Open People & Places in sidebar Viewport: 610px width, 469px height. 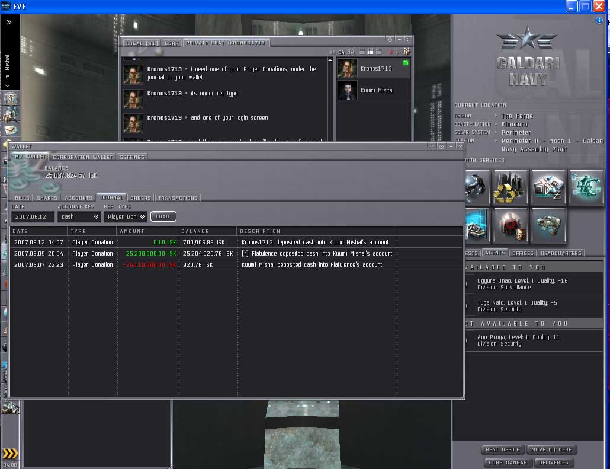click(x=11, y=114)
